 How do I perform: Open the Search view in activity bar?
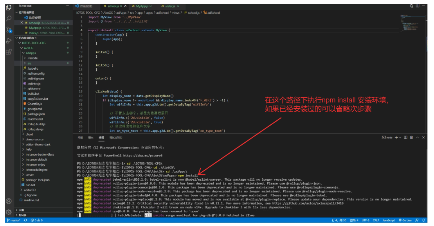pos(9,18)
